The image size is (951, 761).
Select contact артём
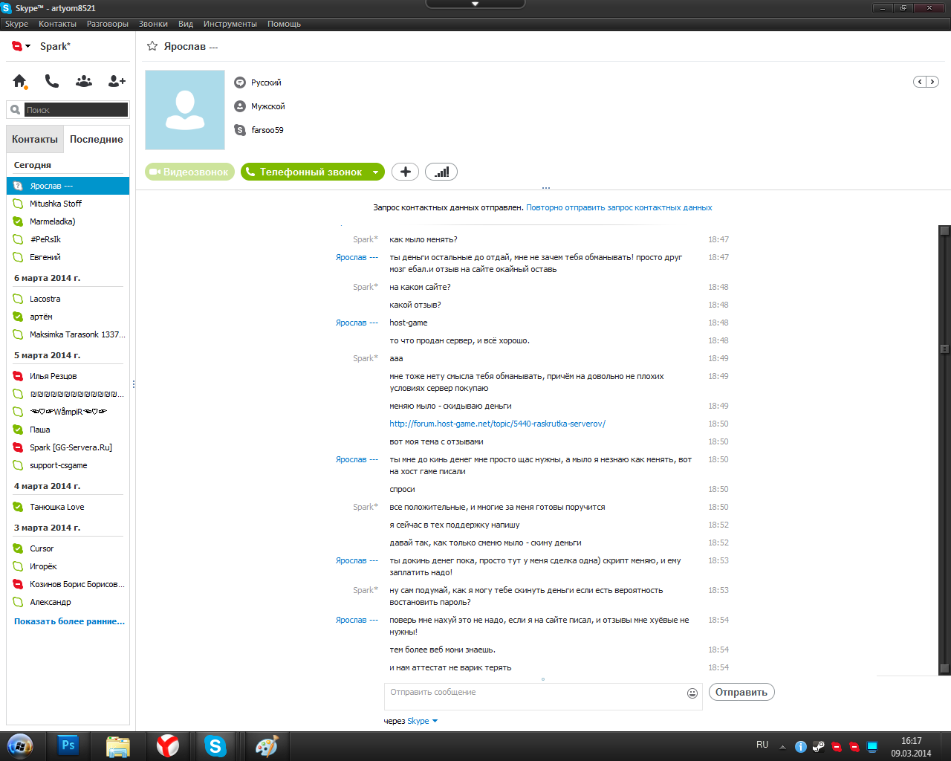pyautogui.click(x=68, y=317)
